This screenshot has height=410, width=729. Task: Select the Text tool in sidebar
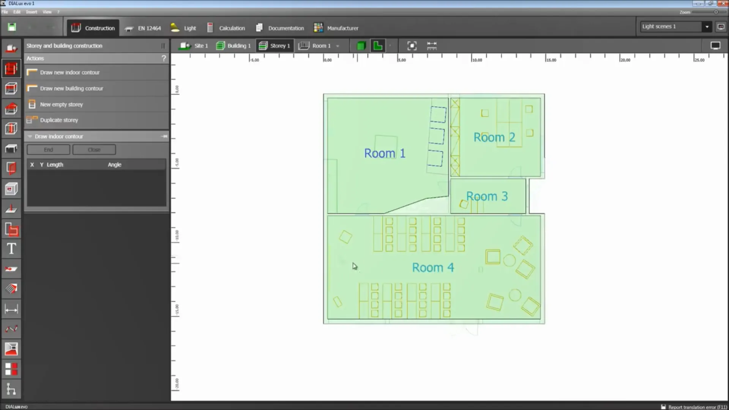click(11, 249)
